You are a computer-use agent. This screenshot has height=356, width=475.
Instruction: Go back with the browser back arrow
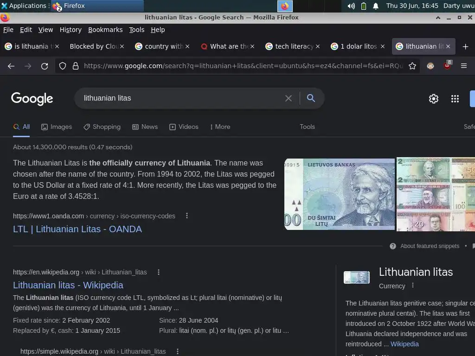click(11, 66)
